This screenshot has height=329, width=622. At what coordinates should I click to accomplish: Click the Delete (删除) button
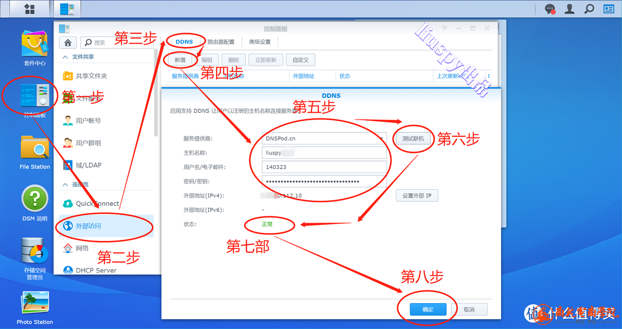pos(234,60)
